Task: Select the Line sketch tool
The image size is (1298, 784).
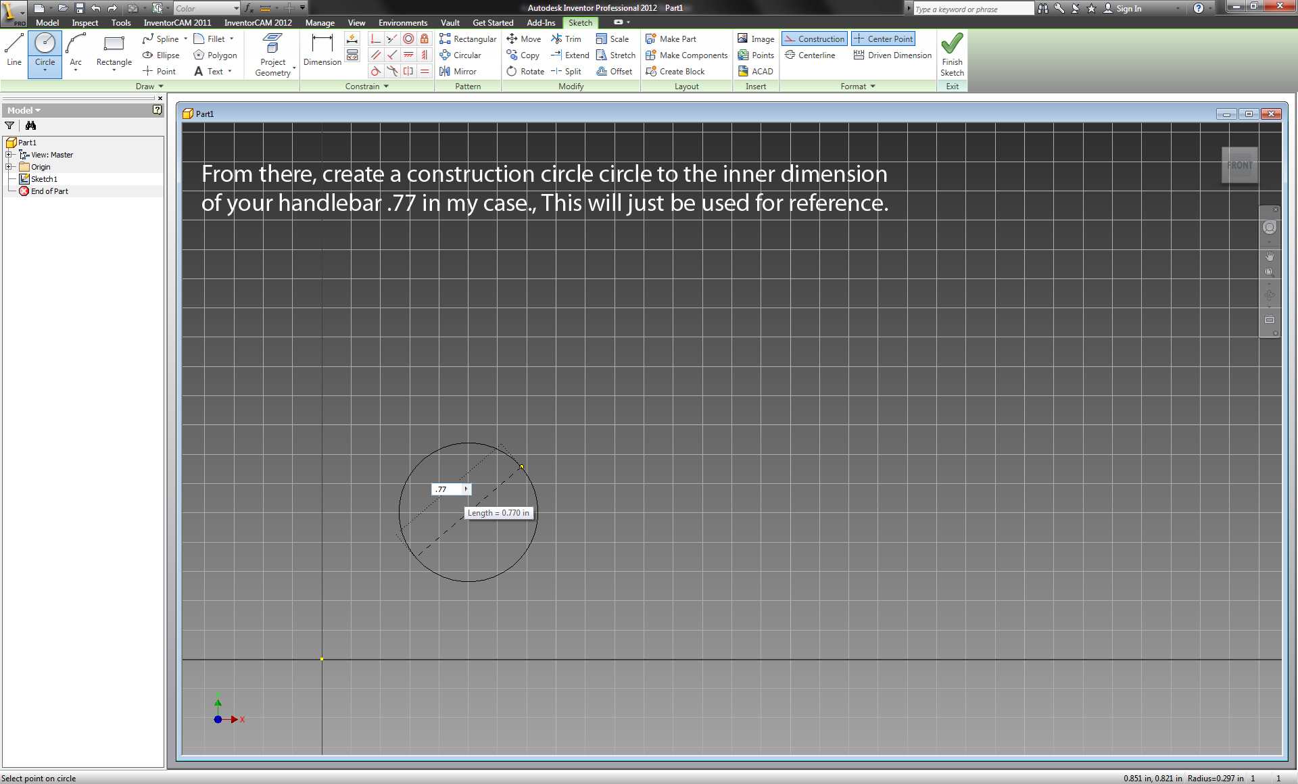Action: [x=14, y=51]
